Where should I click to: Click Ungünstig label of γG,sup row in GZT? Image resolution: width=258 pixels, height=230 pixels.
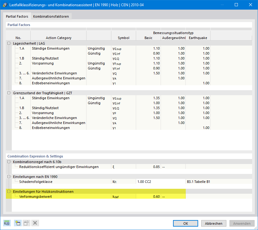click(x=96, y=98)
